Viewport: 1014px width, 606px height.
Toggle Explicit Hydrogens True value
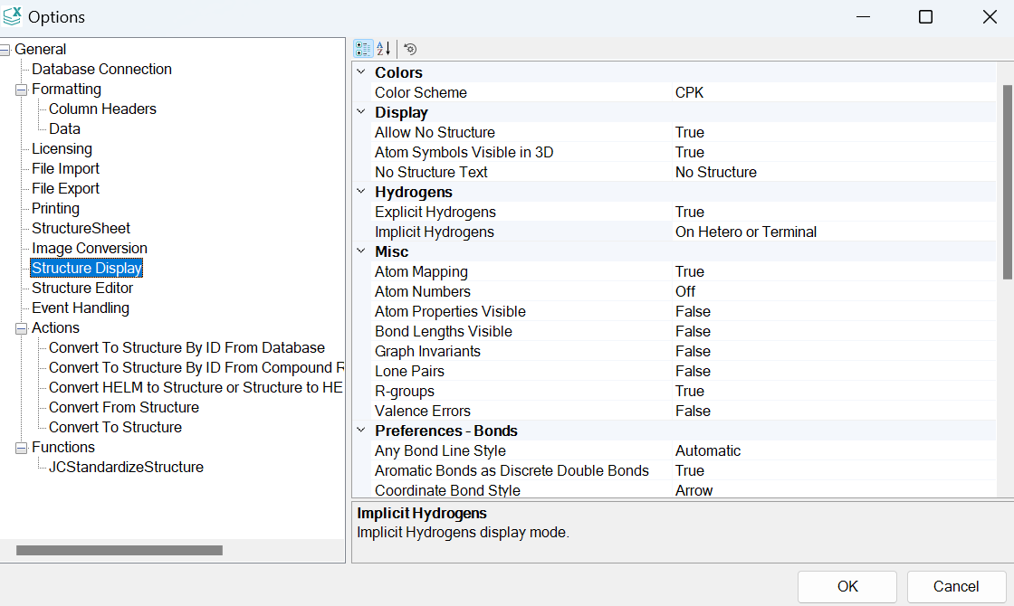[690, 212]
